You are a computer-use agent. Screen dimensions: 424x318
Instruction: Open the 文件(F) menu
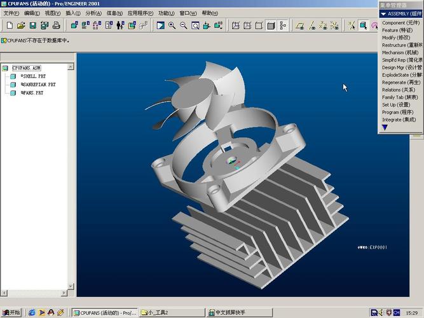pos(11,13)
